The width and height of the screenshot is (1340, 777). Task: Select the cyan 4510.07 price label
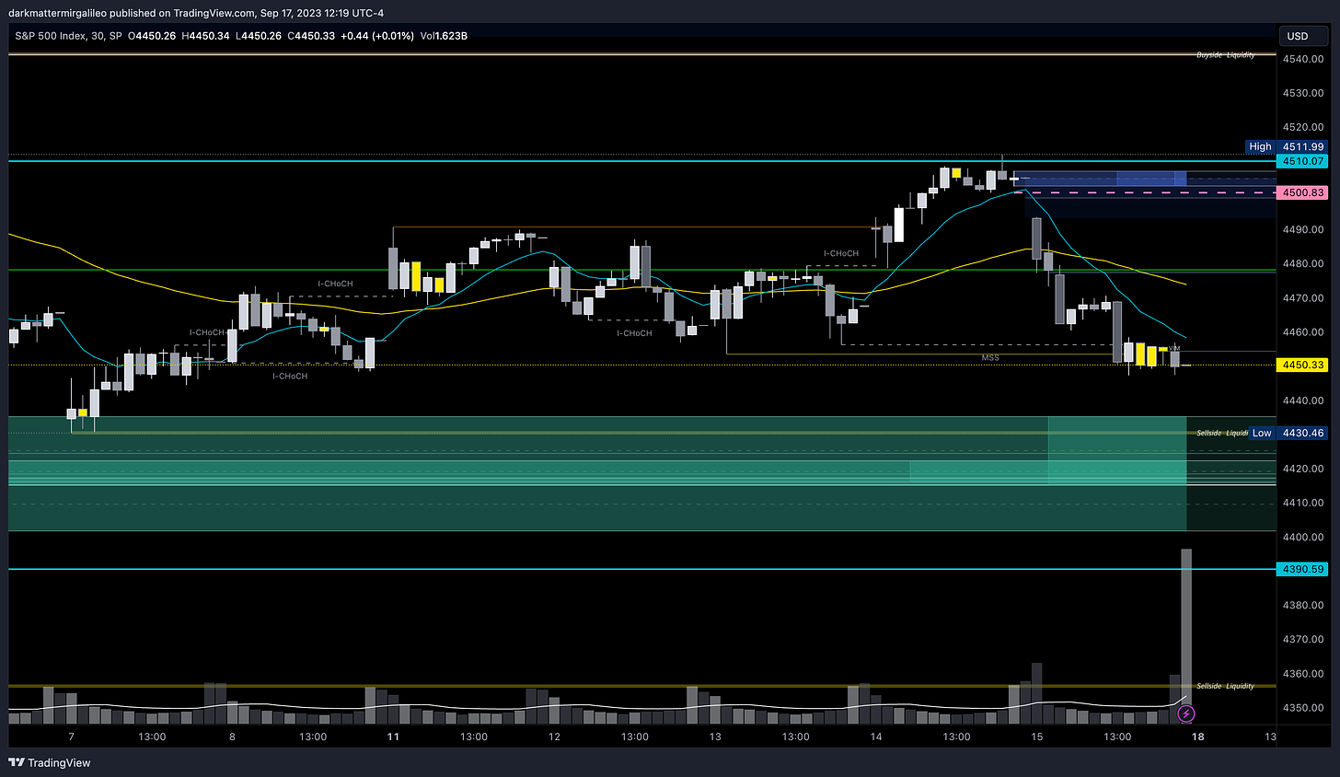1303,161
